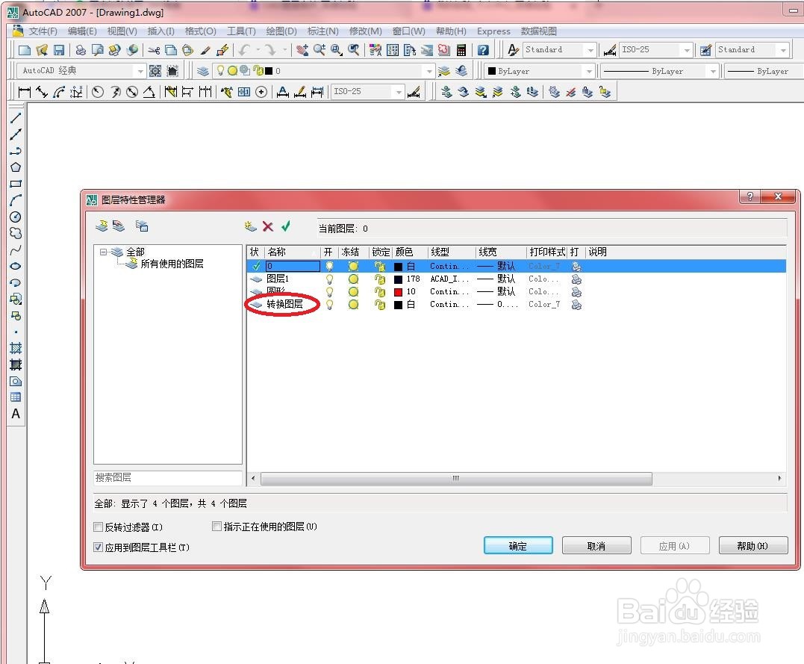
Task: Click the 搜索图层 search field
Action: pyautogui.click(x=168, y=478)
